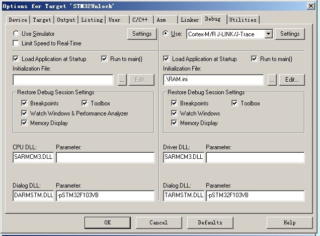320x236 pixels.
Task: Toggle simulator Load Application at Startup
Action: pyautogui.click(x=16, y=59)
